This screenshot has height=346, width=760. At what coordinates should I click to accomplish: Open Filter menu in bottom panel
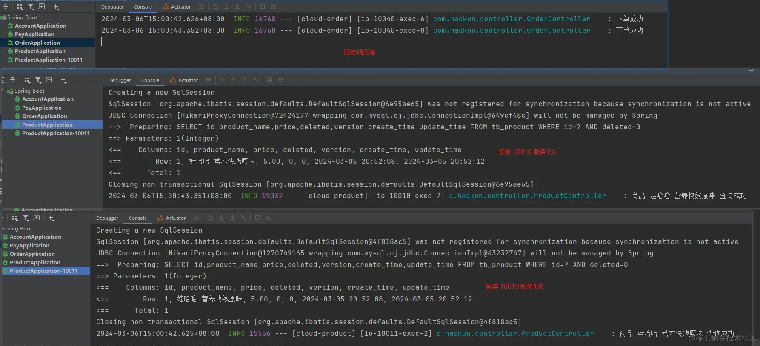point(26,218)
